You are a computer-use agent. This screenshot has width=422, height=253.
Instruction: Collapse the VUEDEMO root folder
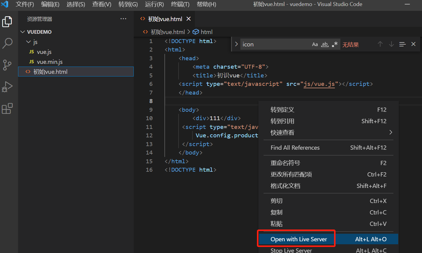[x=23, y=32]
